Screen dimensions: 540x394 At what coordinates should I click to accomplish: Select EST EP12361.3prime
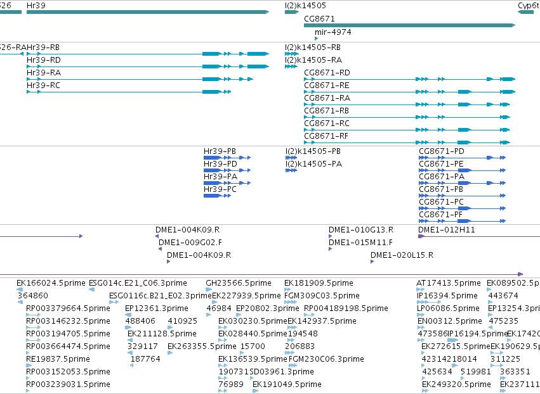pos(156,308)
